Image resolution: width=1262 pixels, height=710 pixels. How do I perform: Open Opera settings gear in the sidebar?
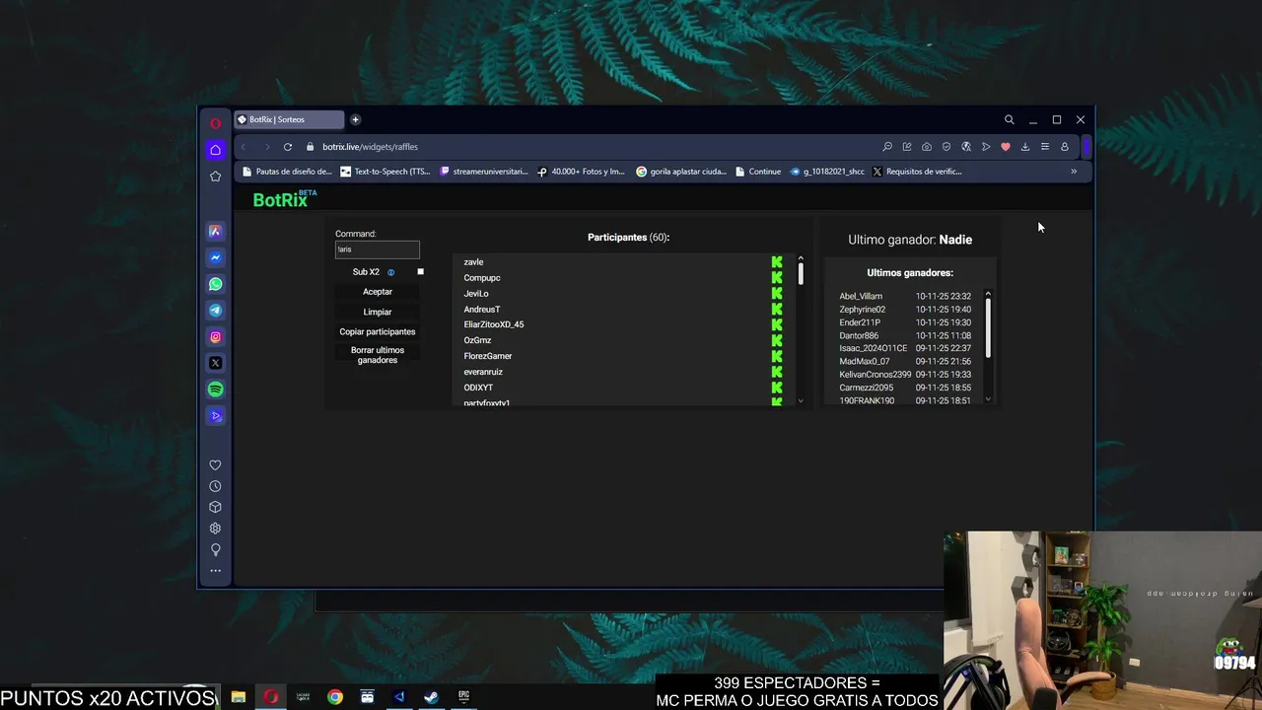click(215, 529)
